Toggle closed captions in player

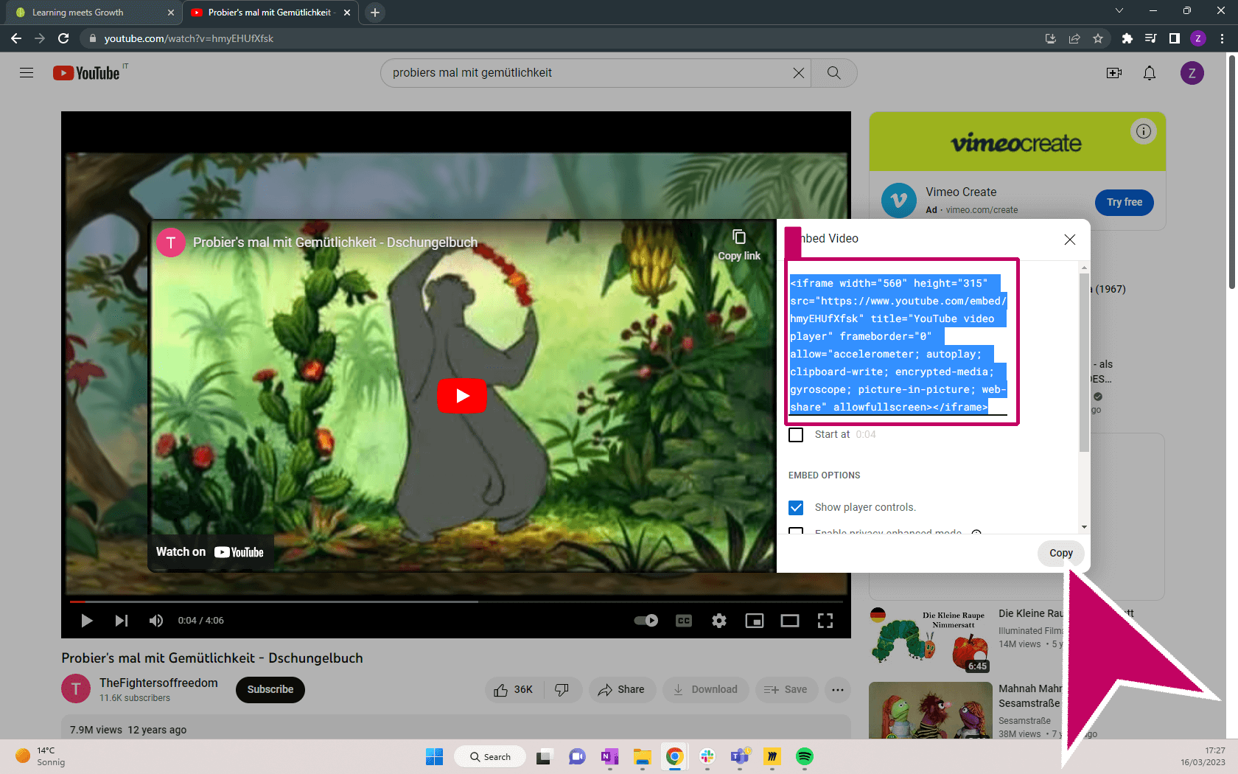(x=684, y=621)
